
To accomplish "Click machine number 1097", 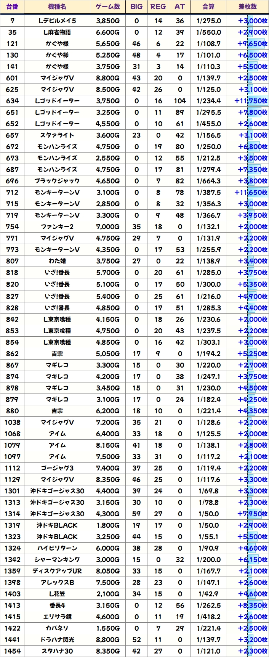I will (x=12, y=457).
